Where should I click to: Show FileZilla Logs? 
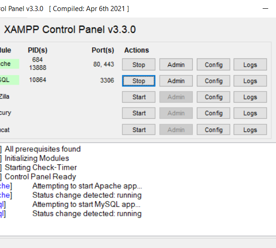coord(250,97)
